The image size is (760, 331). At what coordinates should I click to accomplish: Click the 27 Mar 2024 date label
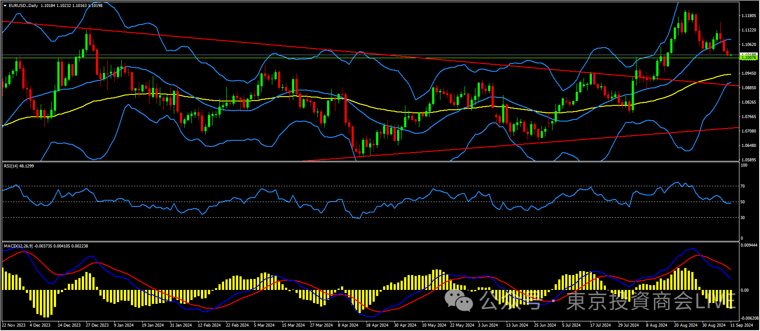point(321,325)
